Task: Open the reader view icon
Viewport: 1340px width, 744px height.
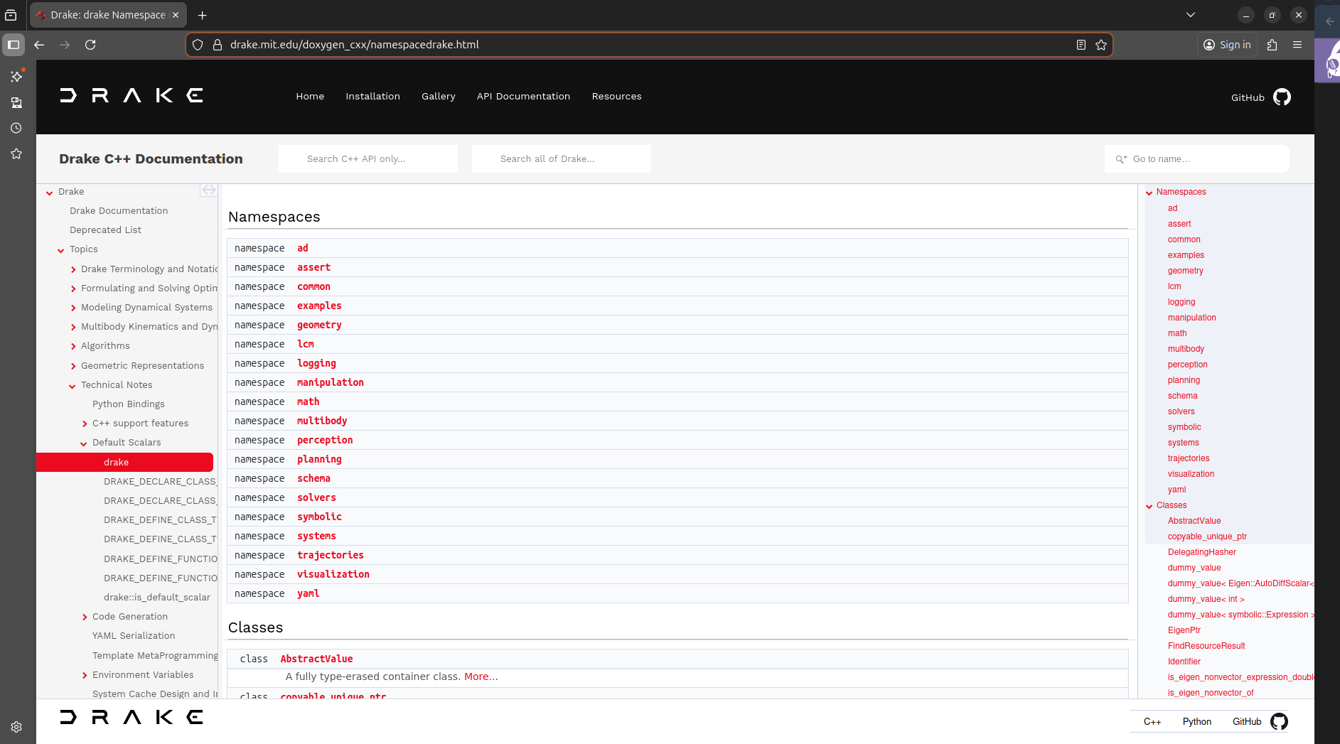Action: (x=1081, y=45)
